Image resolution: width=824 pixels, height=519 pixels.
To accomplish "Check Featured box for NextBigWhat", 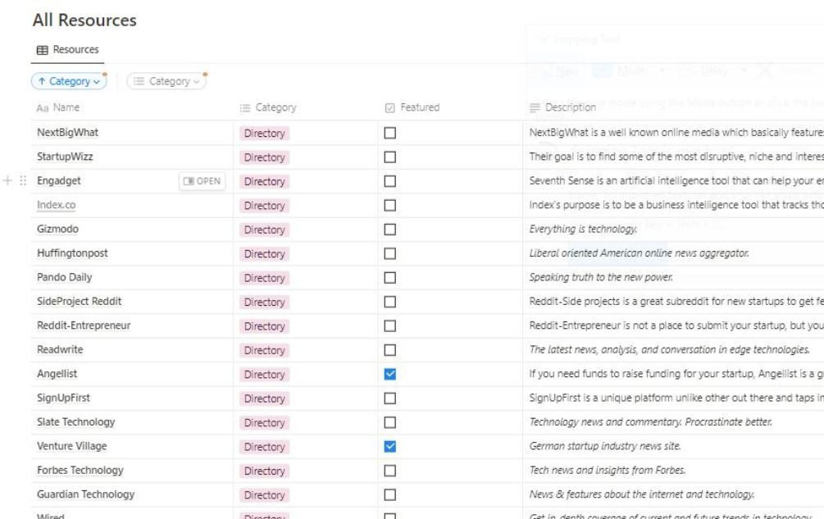I will [390, 133].
